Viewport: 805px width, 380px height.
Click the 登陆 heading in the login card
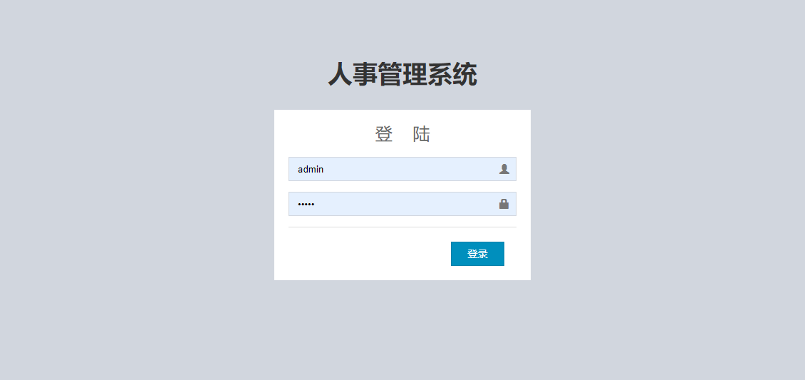pos(402,134)
